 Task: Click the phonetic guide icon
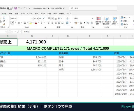coord(42,23)
